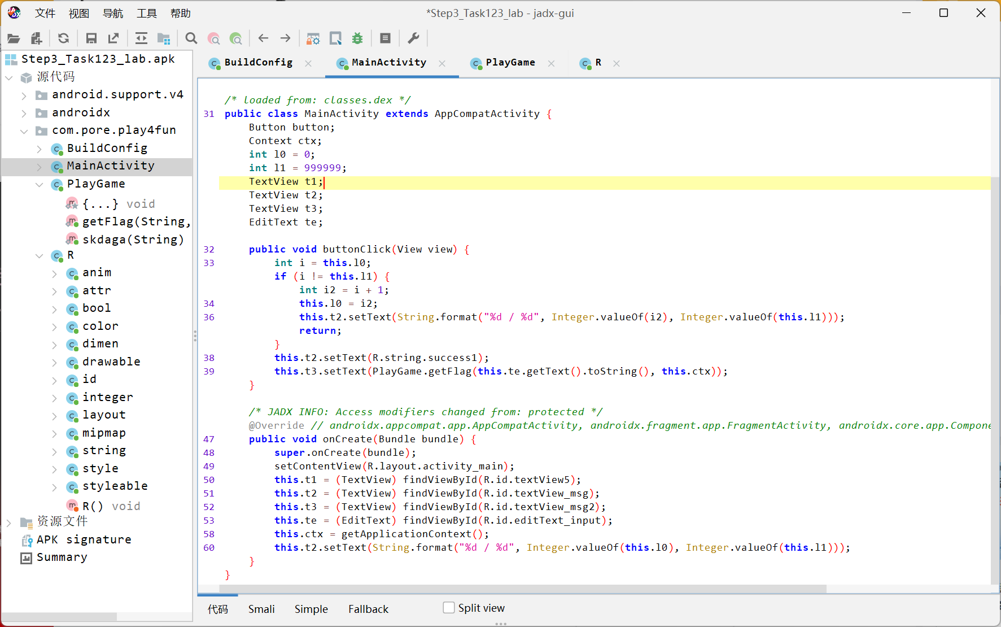This screenshot has height=627, width=1001.
Task: Click the open file folder icon
Action: click(x=14, y=38)
